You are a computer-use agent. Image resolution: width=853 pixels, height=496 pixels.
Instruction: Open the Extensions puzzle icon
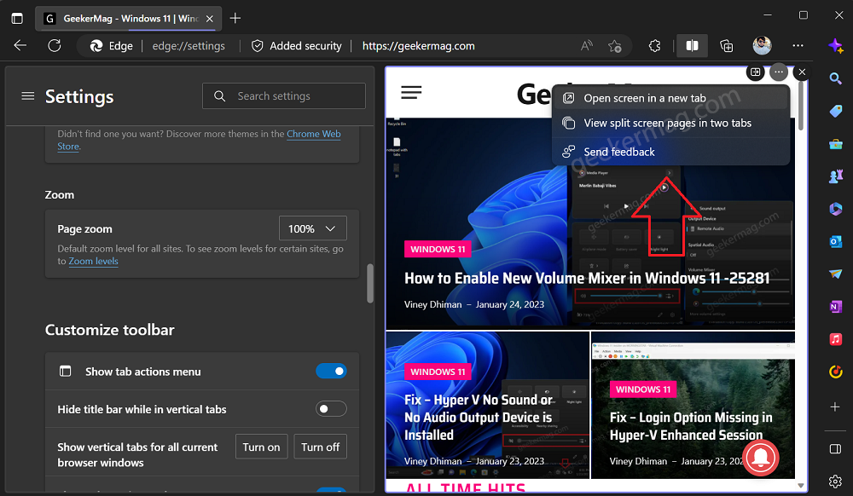654,46
